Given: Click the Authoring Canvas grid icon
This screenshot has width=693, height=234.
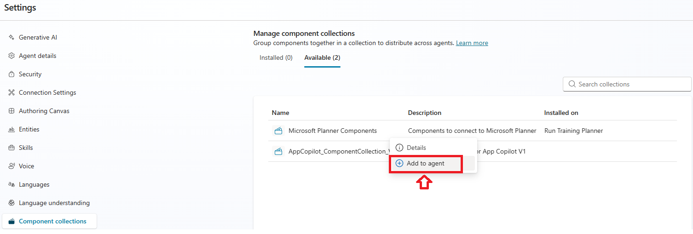Looking at the screenshot, I should 12,111.
